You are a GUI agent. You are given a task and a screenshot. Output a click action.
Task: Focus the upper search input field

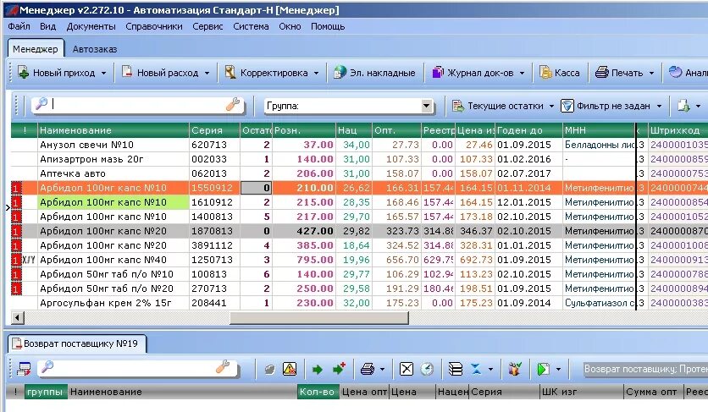[x=138, y=104]
